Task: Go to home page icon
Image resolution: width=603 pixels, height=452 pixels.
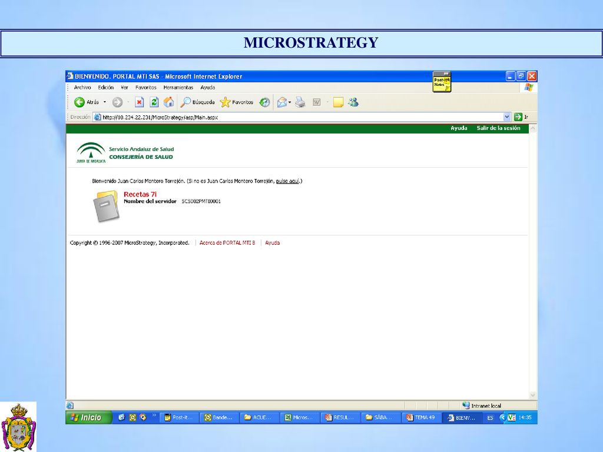Action: point(168,102)
